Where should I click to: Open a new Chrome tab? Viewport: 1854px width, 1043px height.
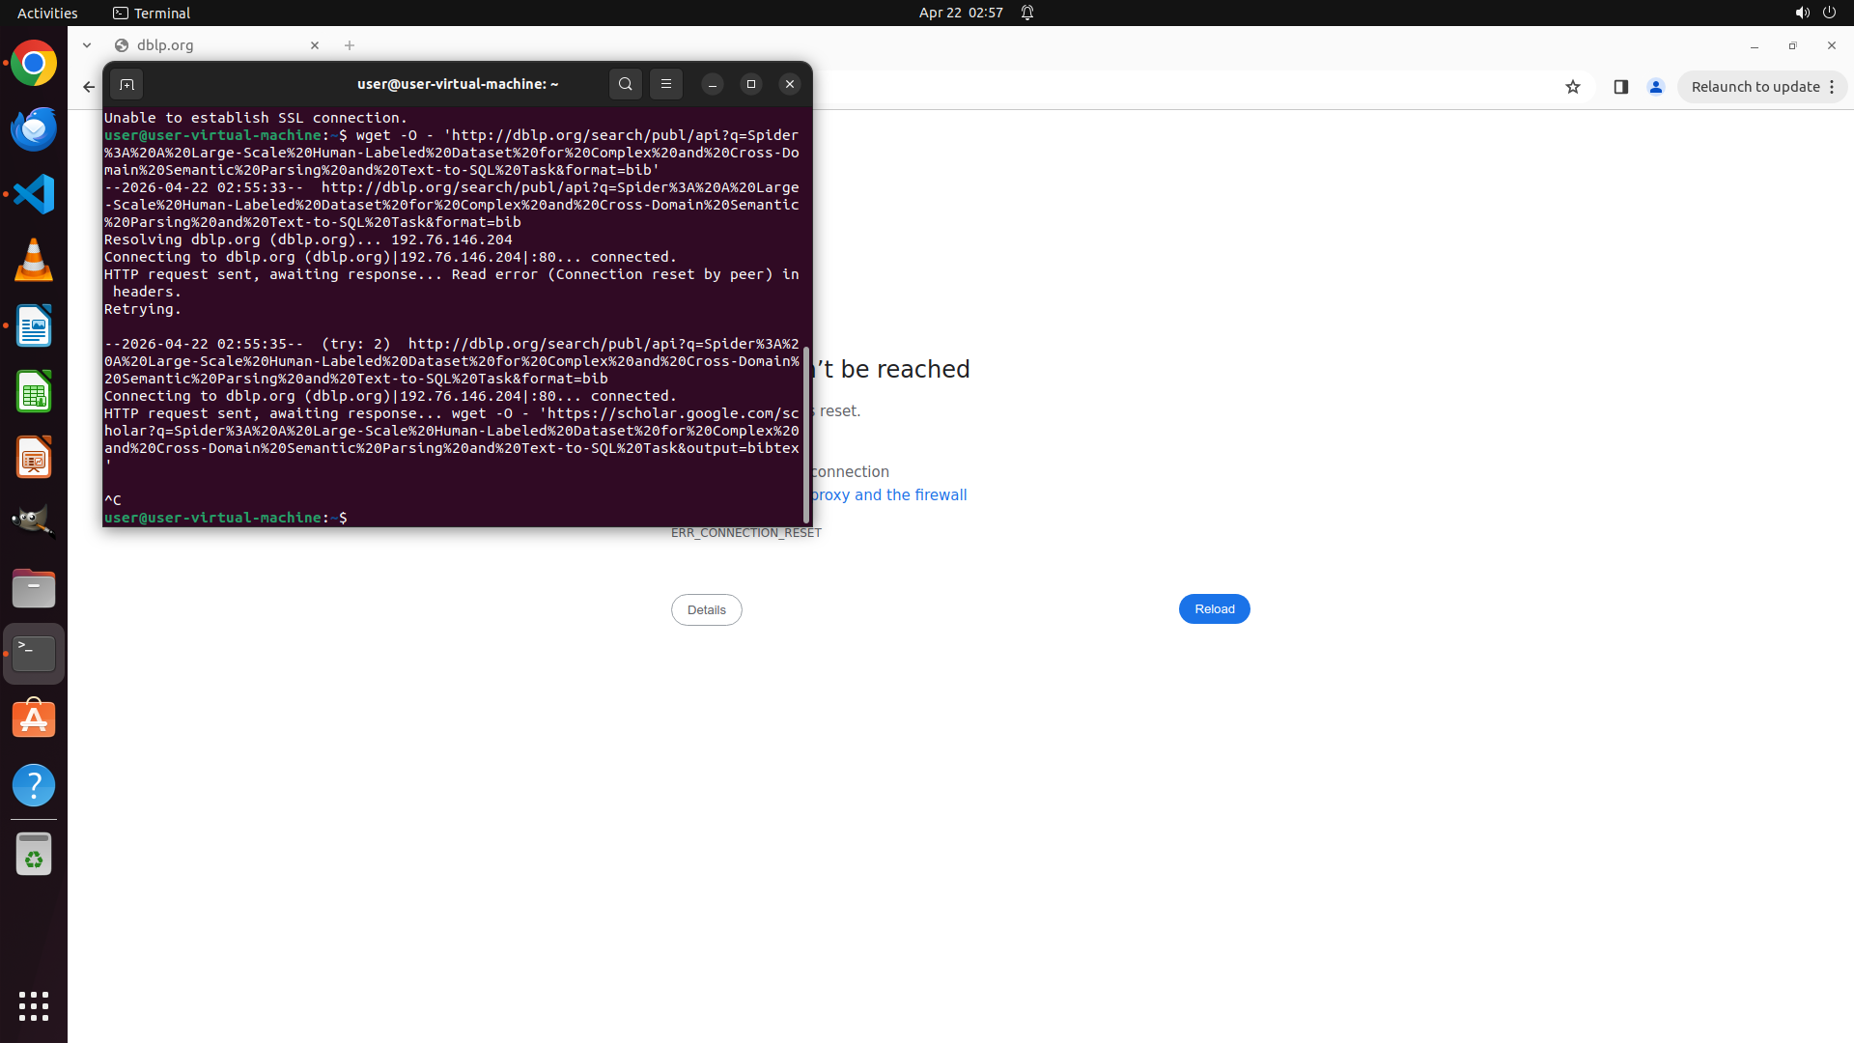click(350, 45)
